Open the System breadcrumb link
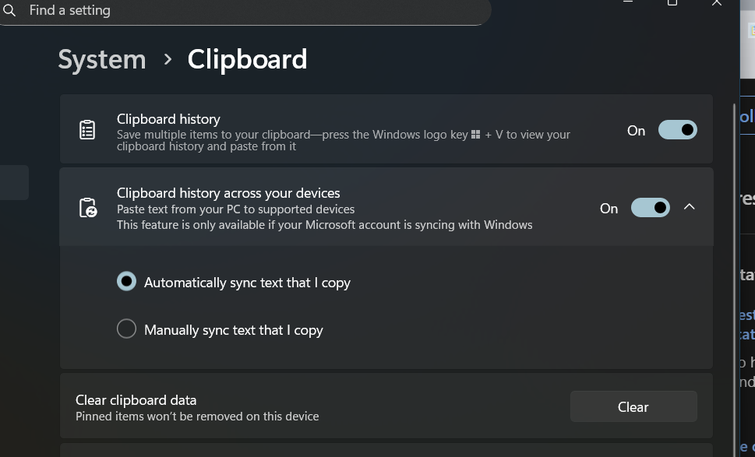The width and height of the screenshot is (755, 457). [x=101, y=59]
